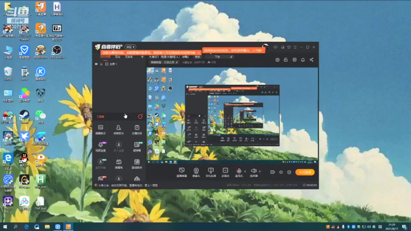This screenshot has width=411, height=231.
Task: Add a new scene with plus icon
Action: pos(142,57)
